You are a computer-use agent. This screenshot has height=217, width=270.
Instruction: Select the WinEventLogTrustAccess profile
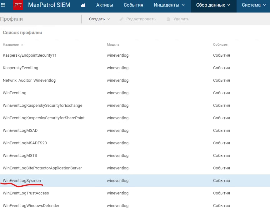pyautogui.click(x=135, y=193)
